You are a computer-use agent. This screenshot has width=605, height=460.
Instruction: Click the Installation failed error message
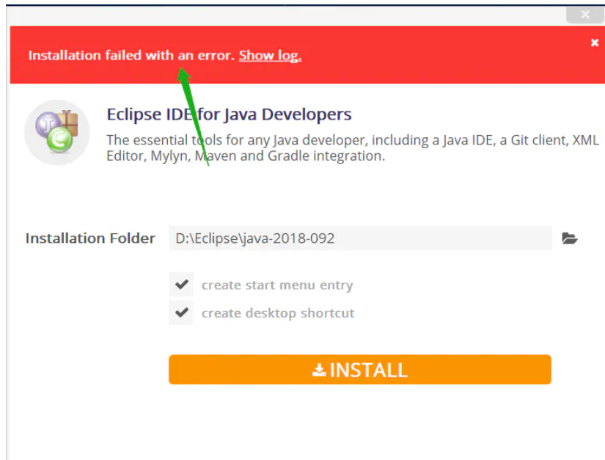[x=131, y=56]
